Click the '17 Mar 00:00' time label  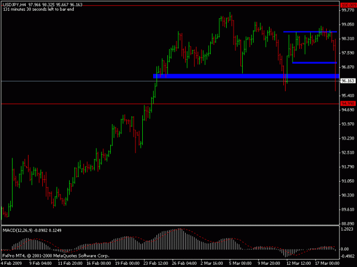(327, 263)
